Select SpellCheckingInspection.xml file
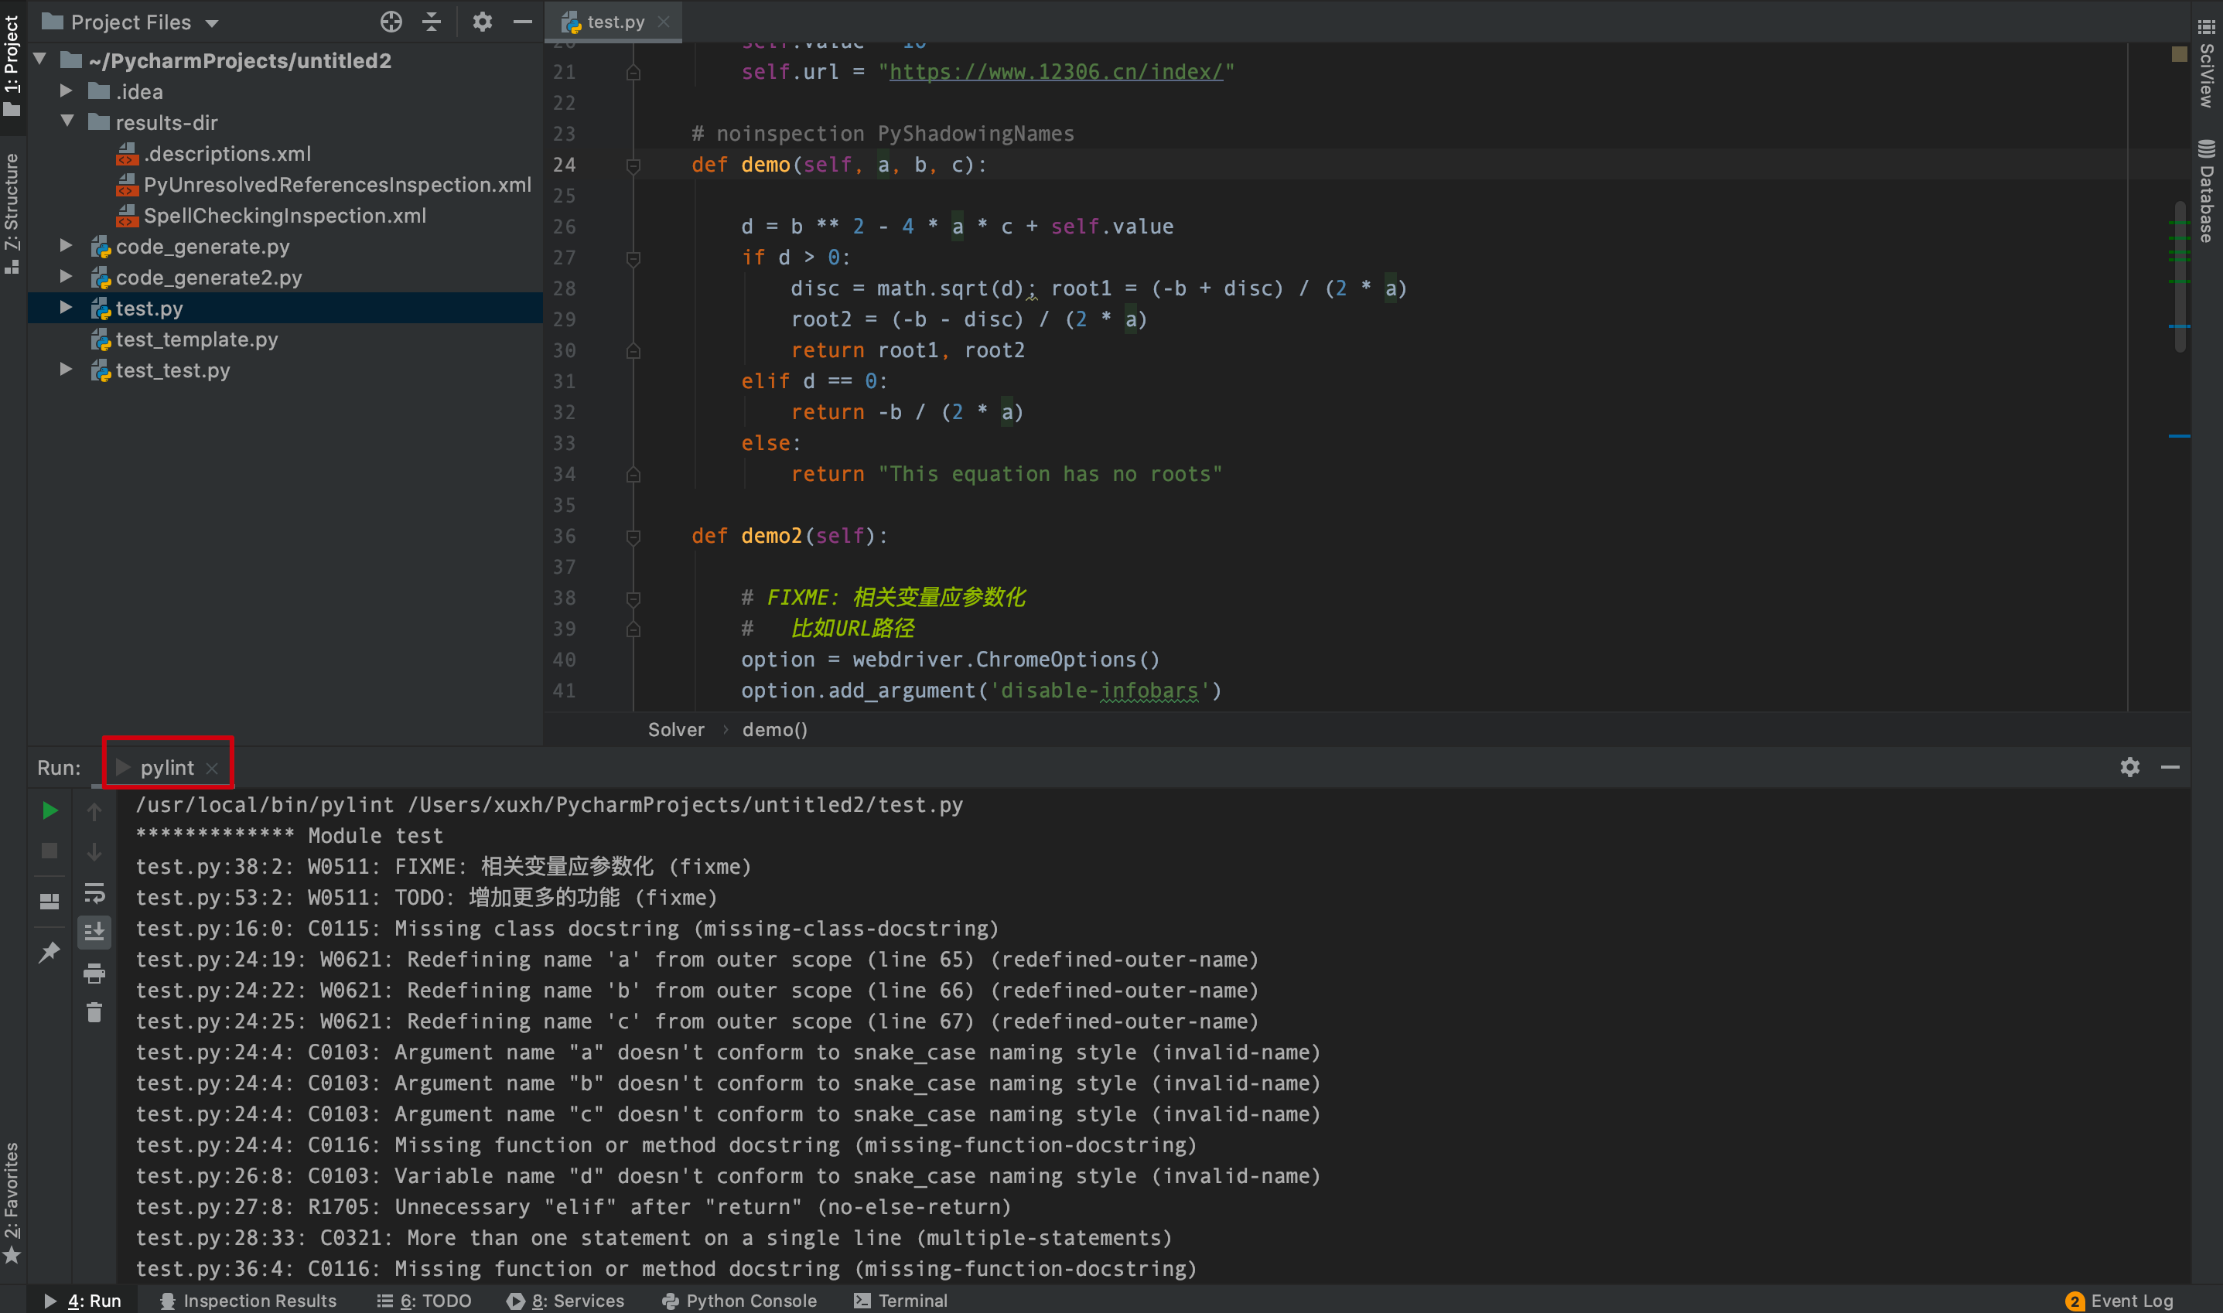 click(284, 216)
